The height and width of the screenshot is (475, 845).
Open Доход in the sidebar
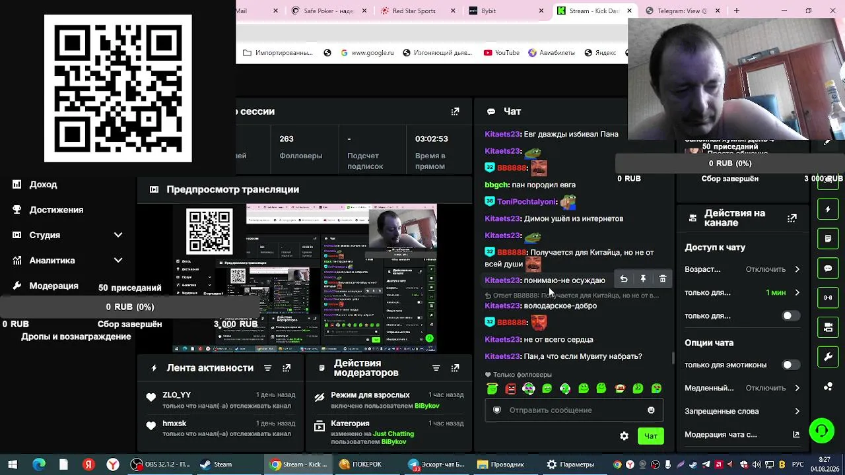[44, 185]
